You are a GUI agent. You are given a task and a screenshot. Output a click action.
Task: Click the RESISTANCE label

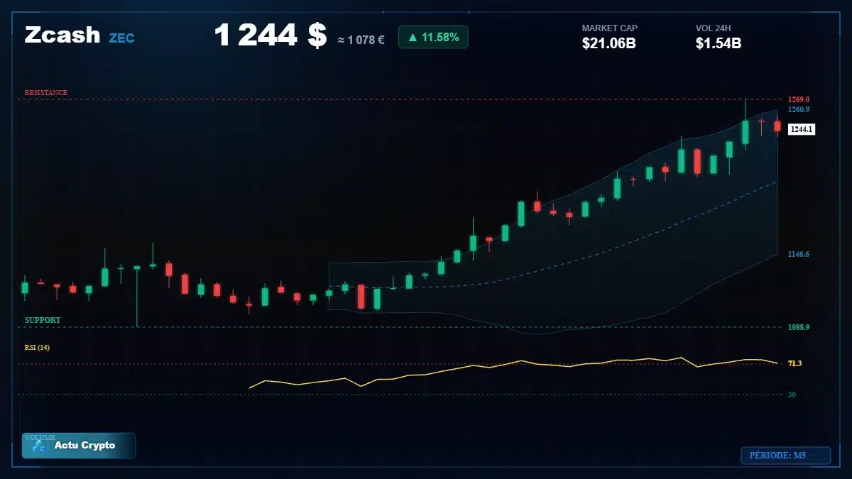click(x=46, y=93)
